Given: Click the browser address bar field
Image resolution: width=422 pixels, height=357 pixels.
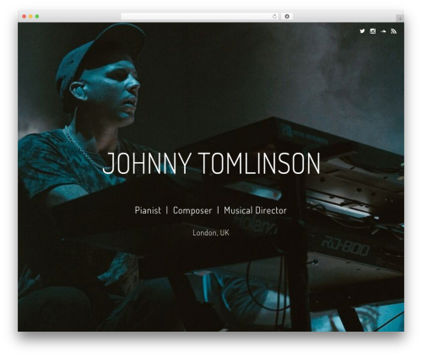Looking at the screenshot, I should [x=200, y=16].
